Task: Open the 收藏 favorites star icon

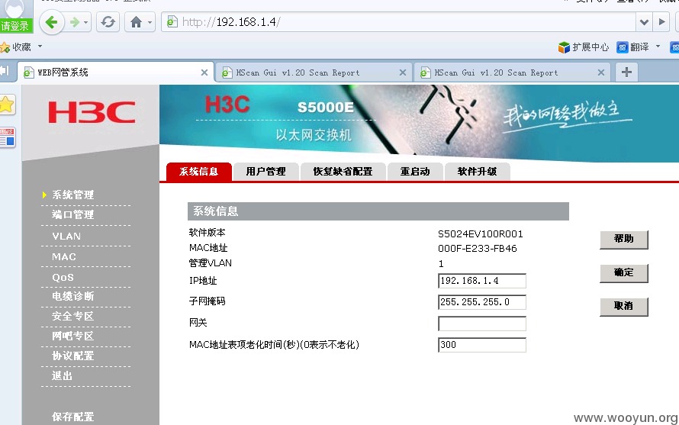Action: (x=5, y=47)
